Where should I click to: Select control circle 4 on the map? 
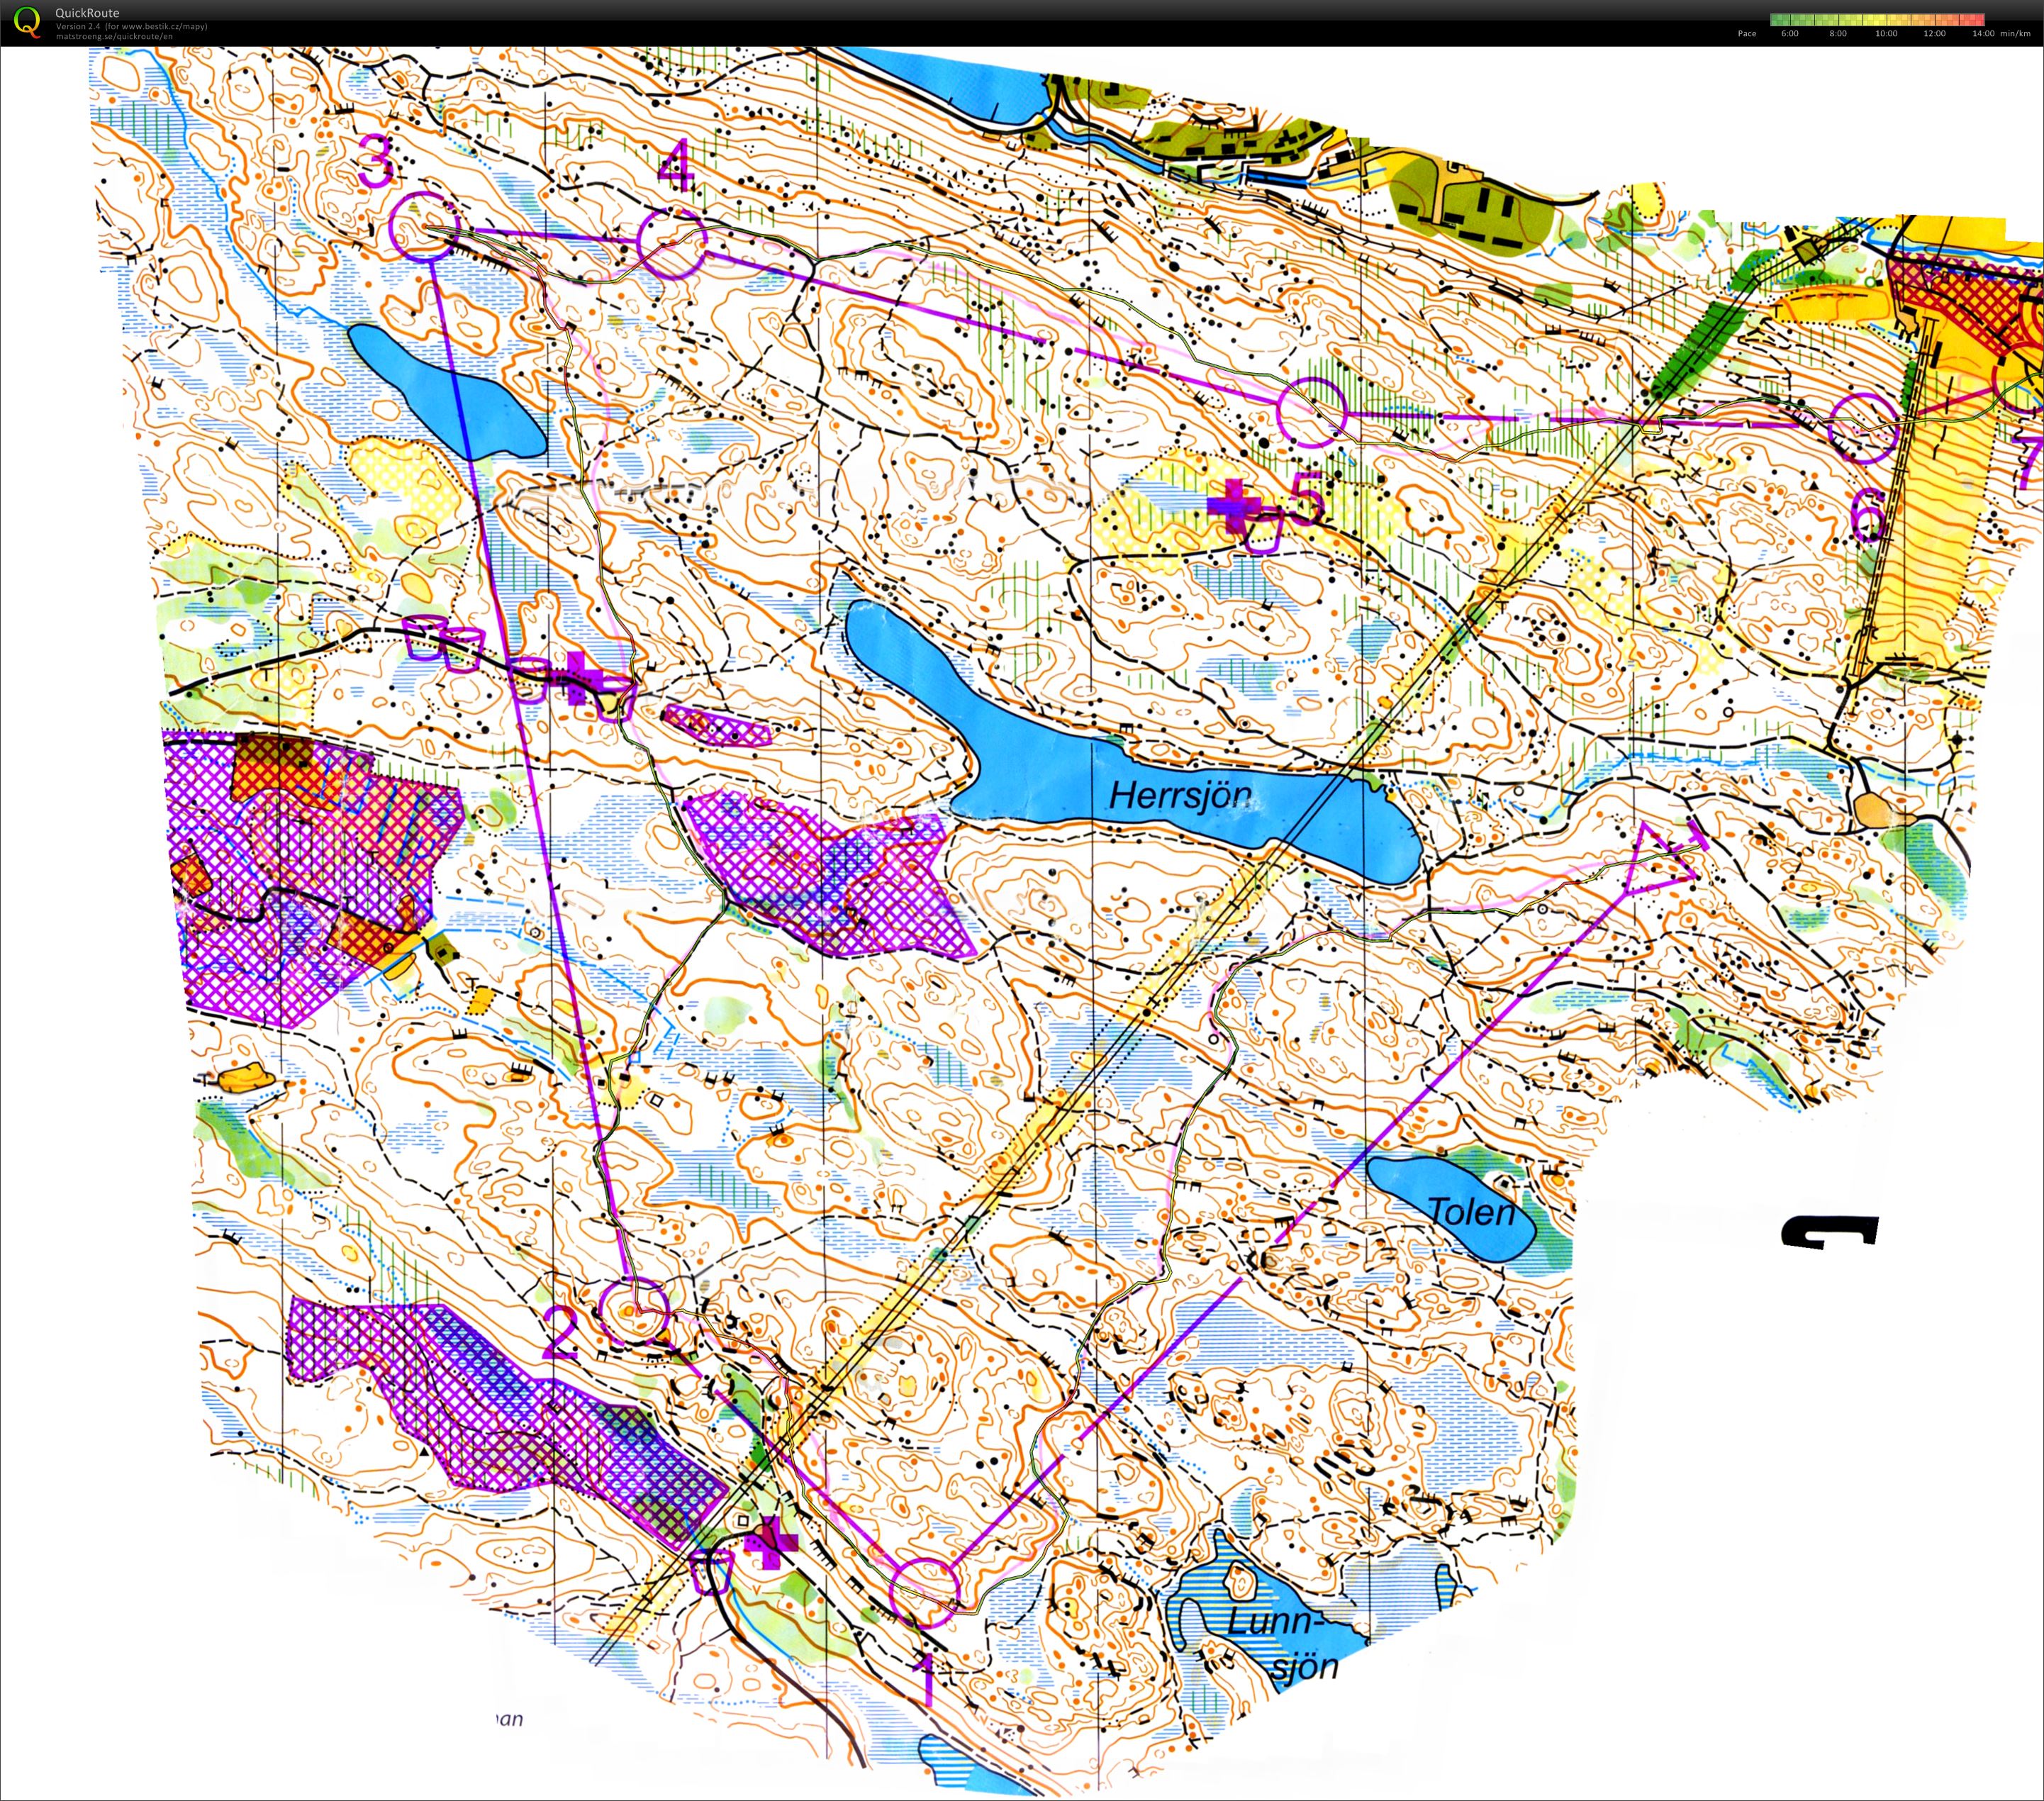click(x=672, y=244)
